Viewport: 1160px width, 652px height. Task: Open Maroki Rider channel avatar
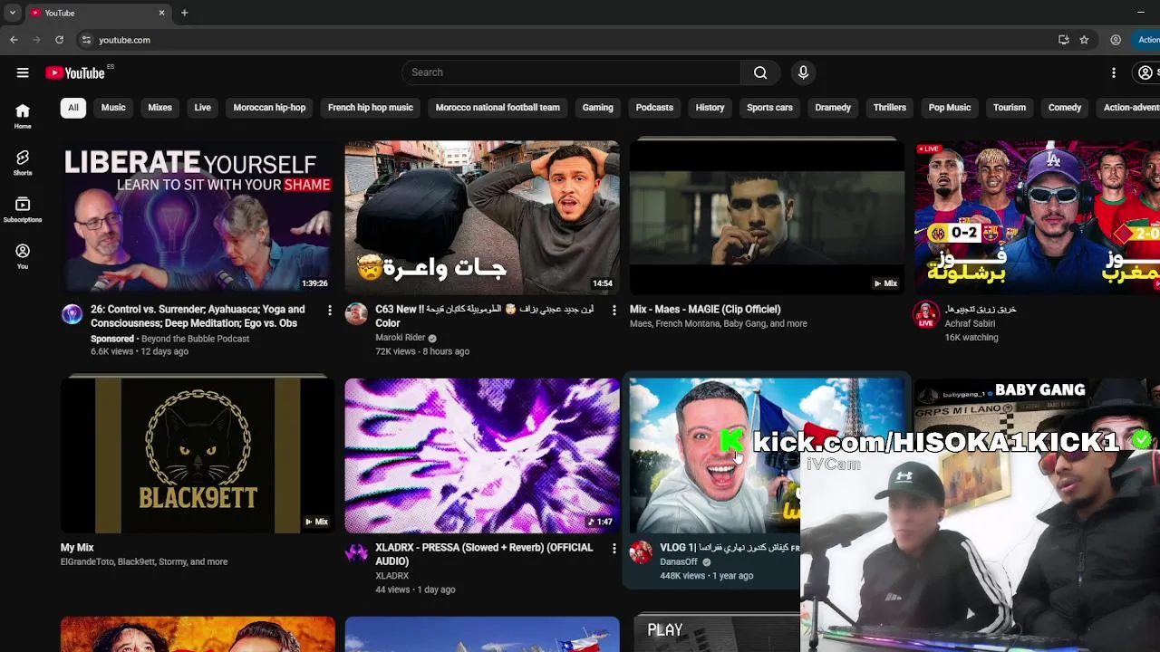356,314
